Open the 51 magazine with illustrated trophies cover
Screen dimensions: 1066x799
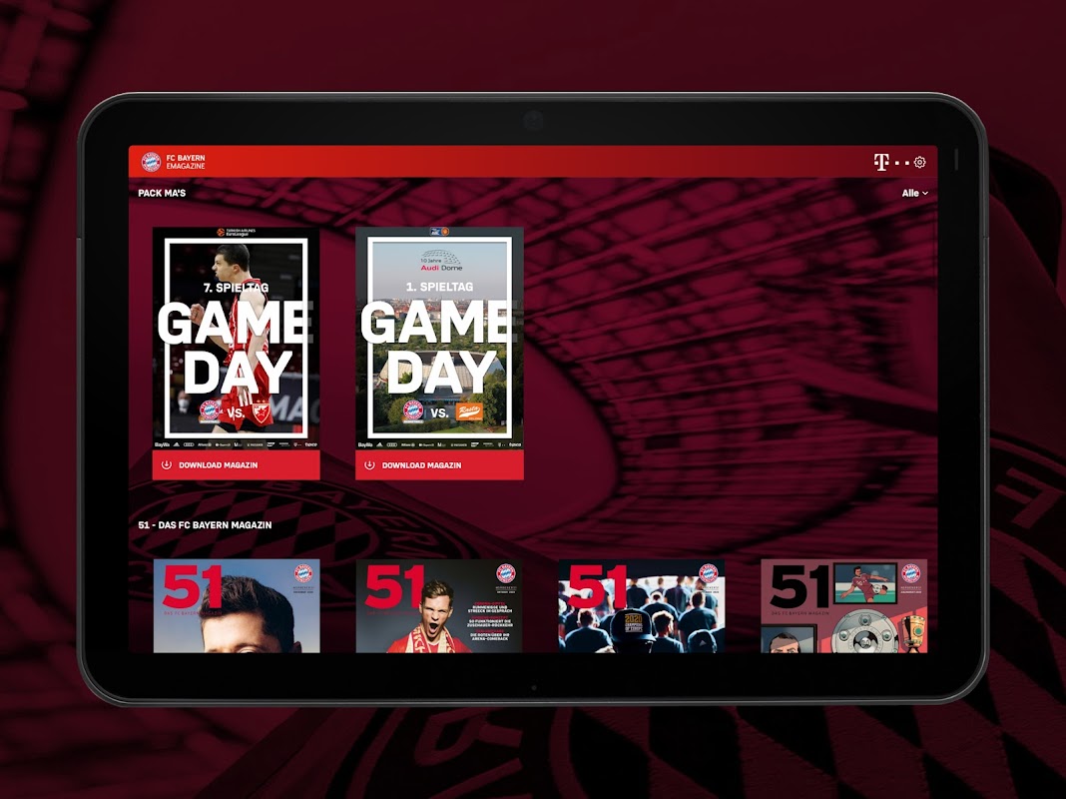pyautogui.click(x=843, y=606)
